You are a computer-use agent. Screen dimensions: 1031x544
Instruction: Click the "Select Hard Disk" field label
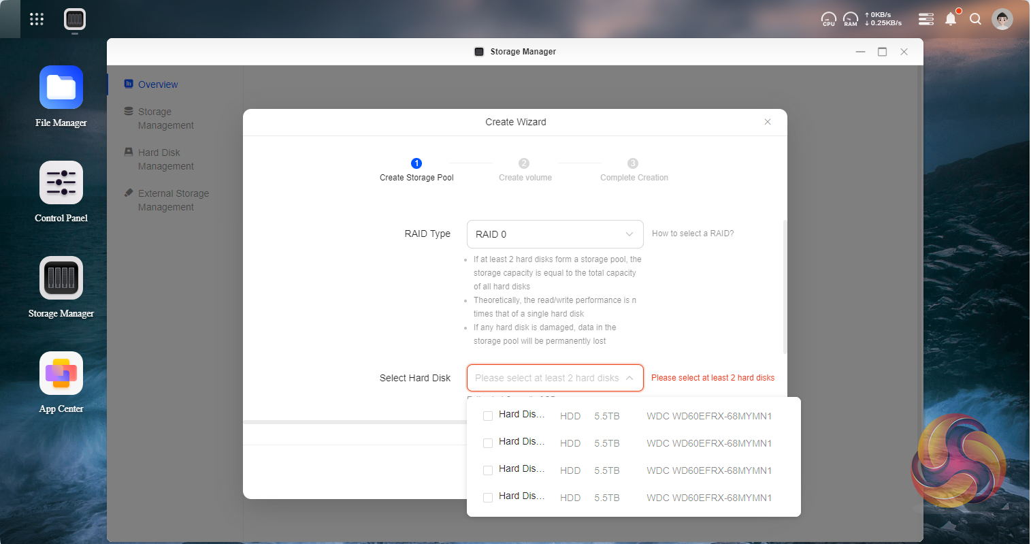click(415, 378)
